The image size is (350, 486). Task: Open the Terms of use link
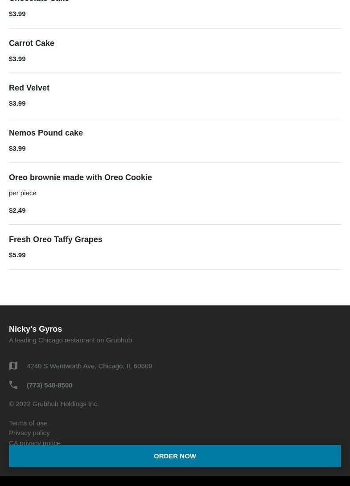[28, 423]
